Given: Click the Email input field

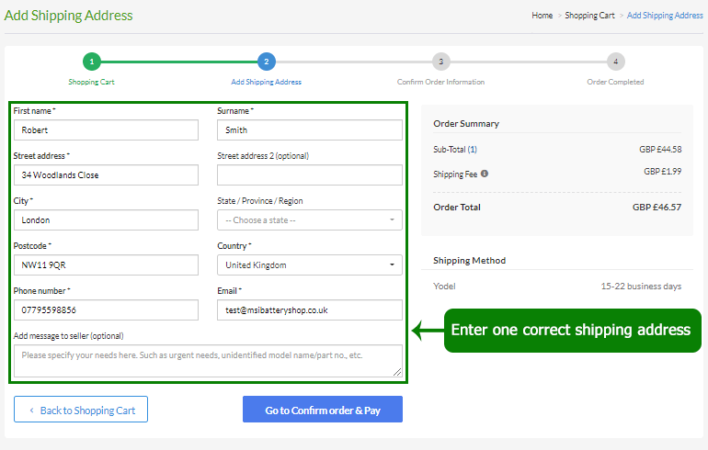Looking at the screenshot, I should (310, 310).
